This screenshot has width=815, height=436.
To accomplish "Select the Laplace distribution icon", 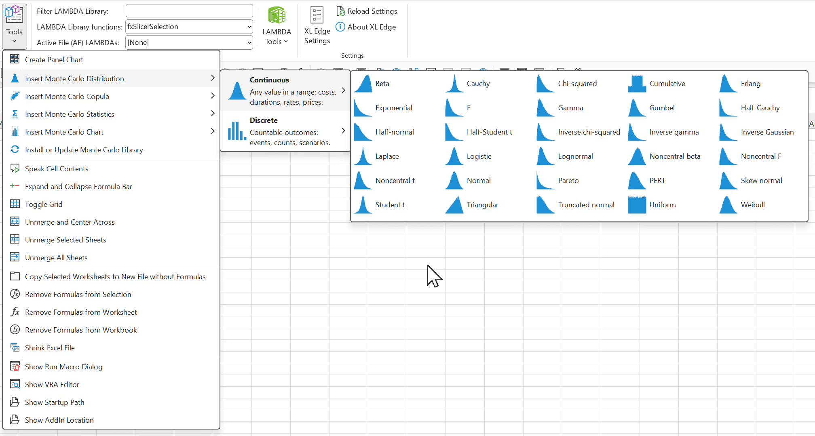I will 363,156.
